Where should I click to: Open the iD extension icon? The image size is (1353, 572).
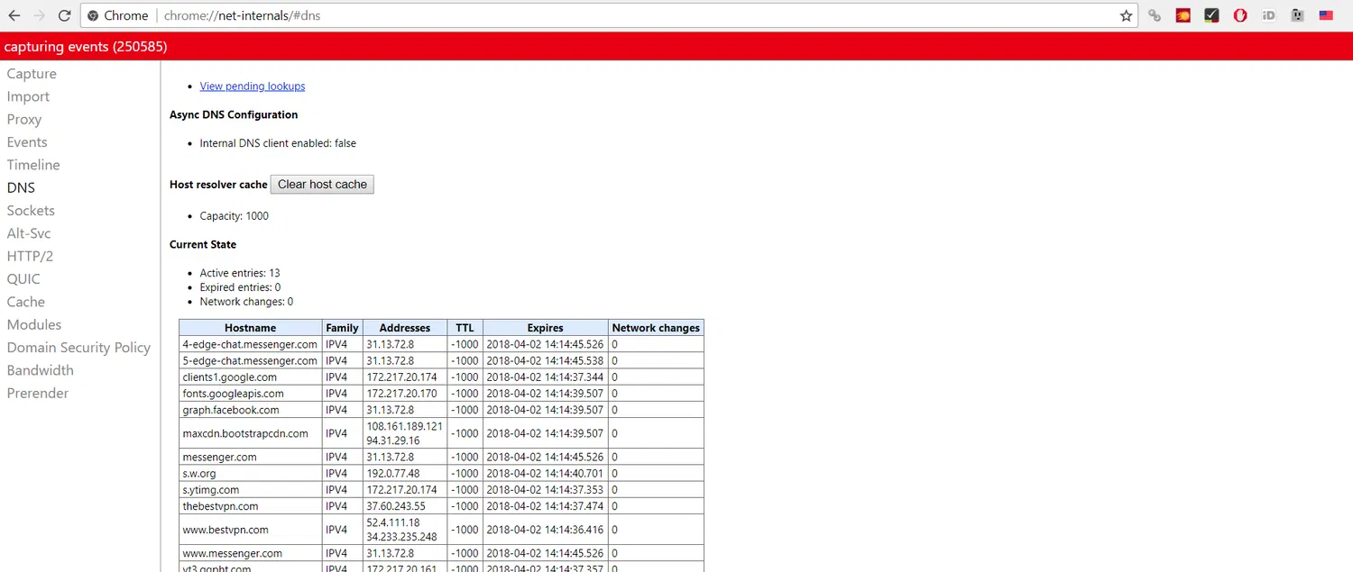click(1269, 15)
